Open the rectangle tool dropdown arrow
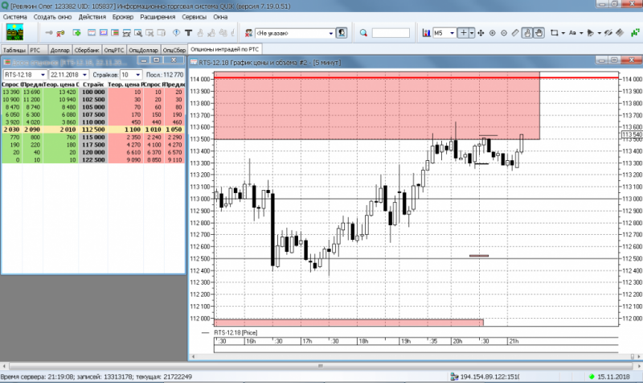Screen dimensions: 643x383 pyautogui.click(x=563, y=33)
